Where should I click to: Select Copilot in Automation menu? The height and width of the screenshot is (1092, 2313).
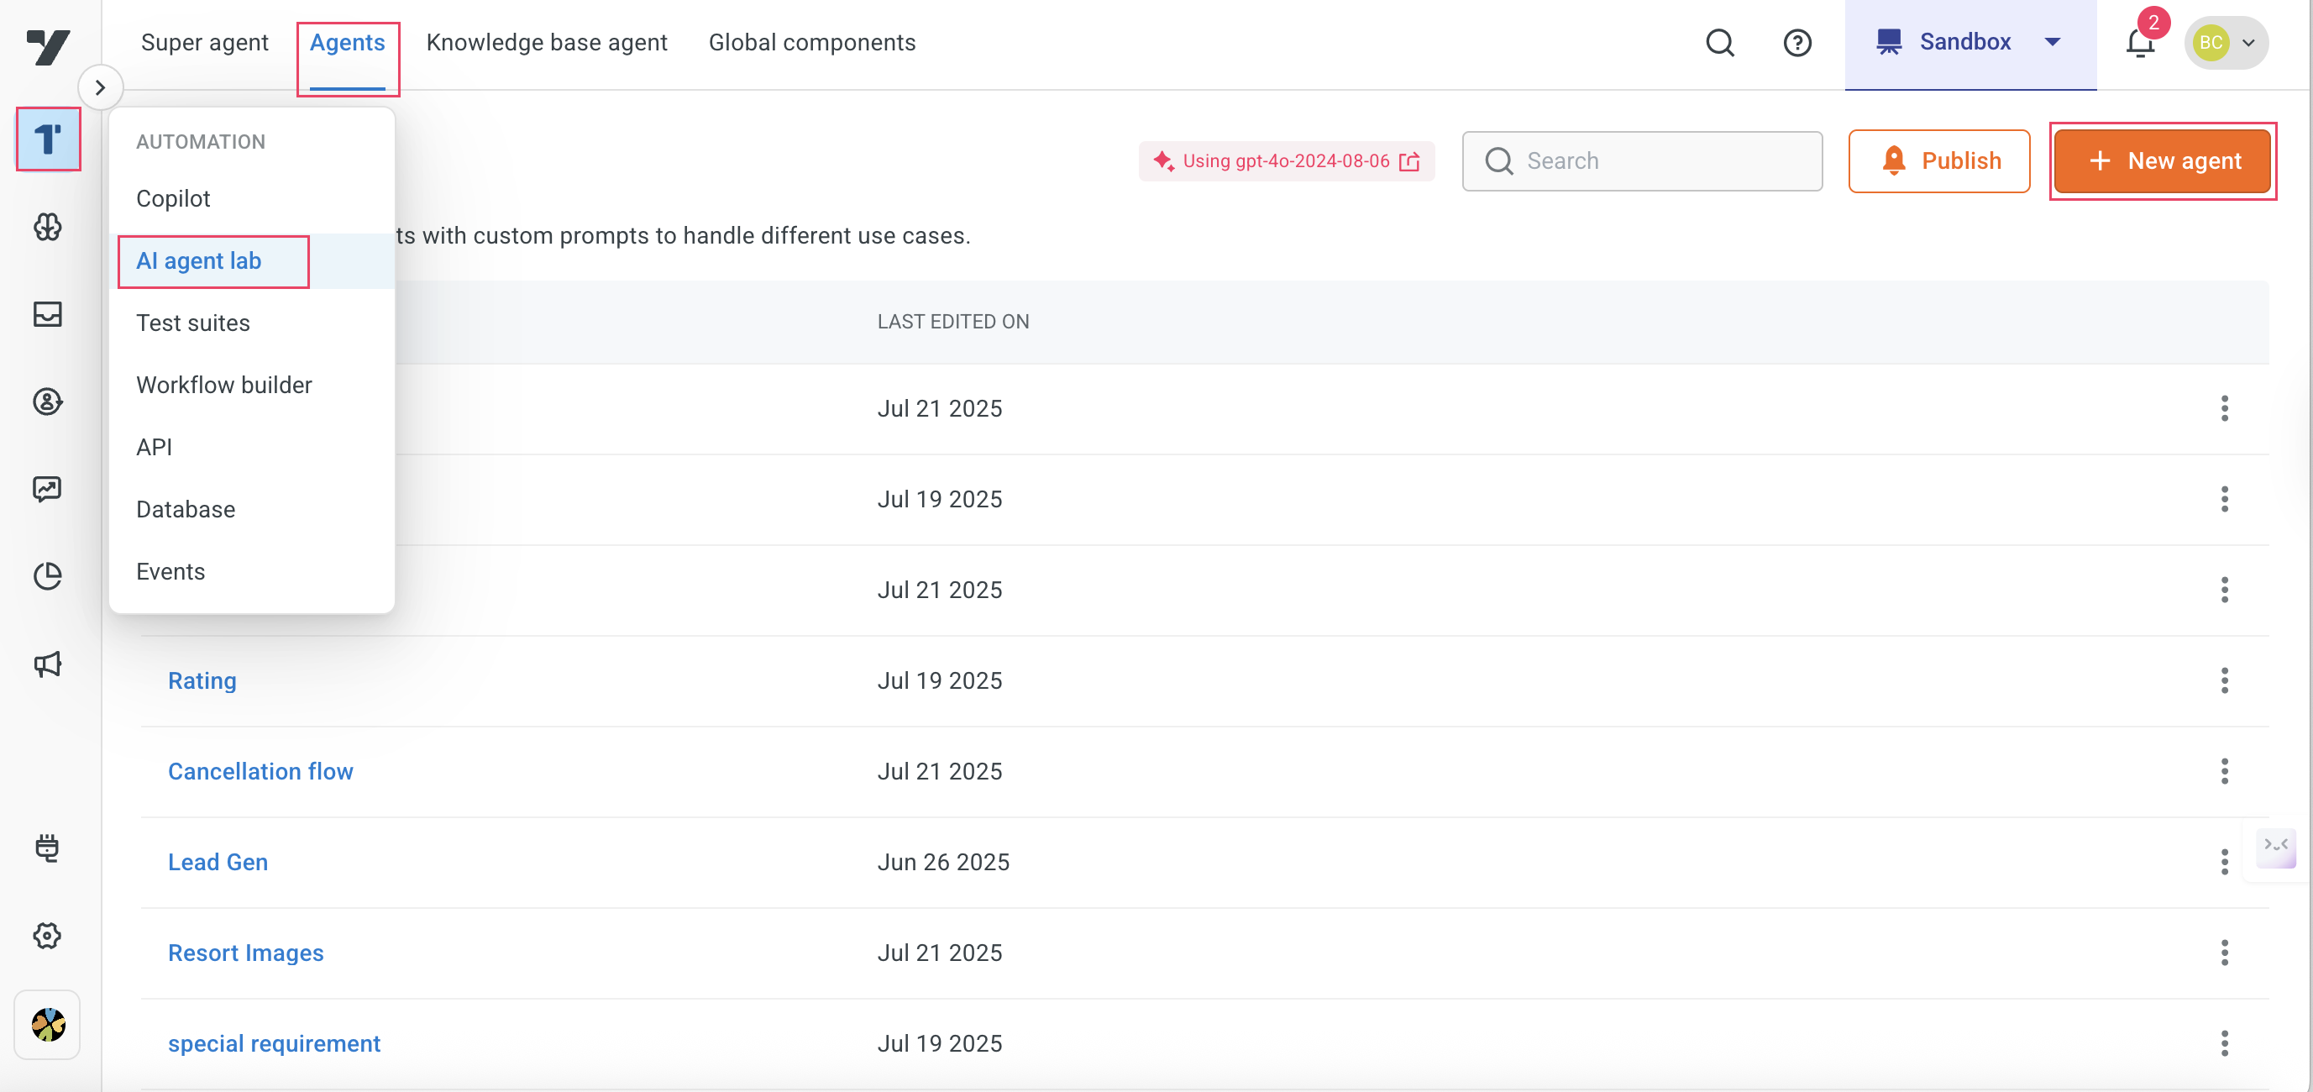point(252,198)
